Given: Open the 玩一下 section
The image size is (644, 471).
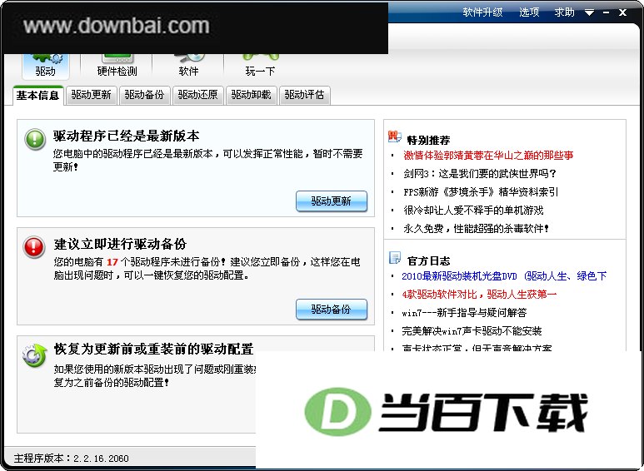Looking at the screenshot, I should (x=260, y=66).
